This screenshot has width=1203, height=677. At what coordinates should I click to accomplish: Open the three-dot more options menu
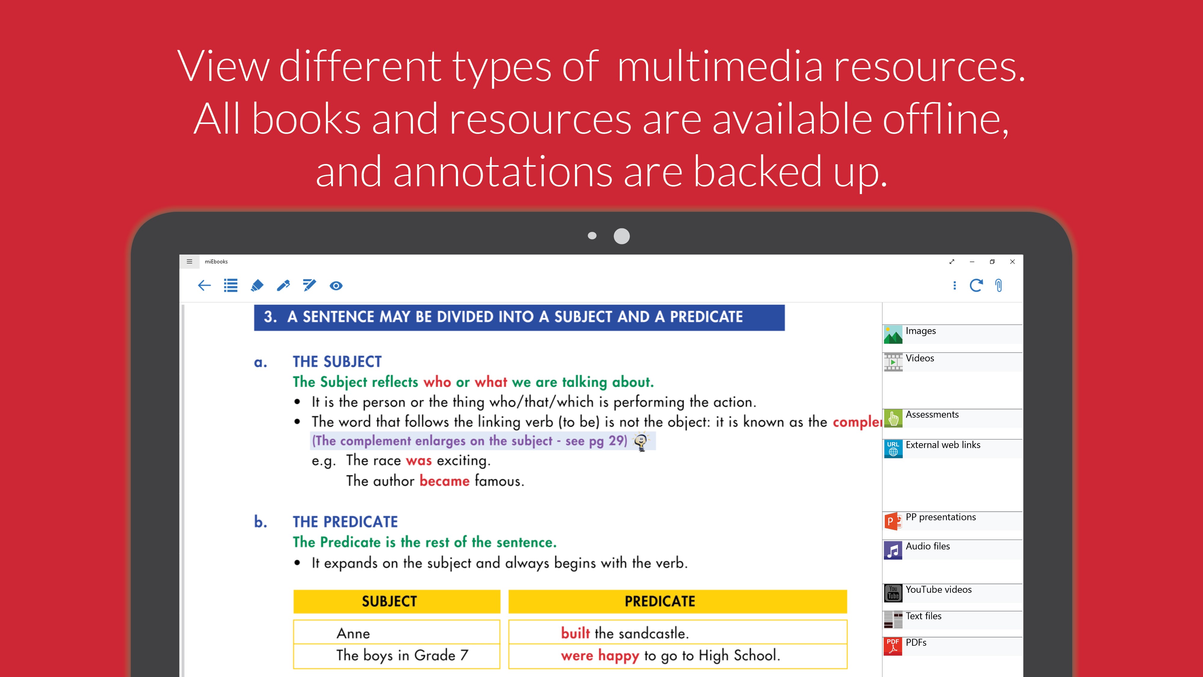tap(954, 286)
